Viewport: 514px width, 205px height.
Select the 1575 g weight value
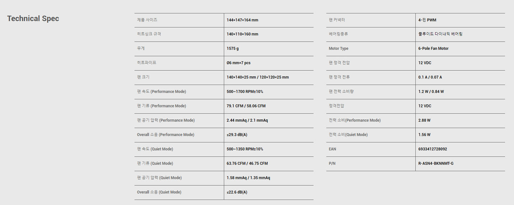(x=233, y=49)
